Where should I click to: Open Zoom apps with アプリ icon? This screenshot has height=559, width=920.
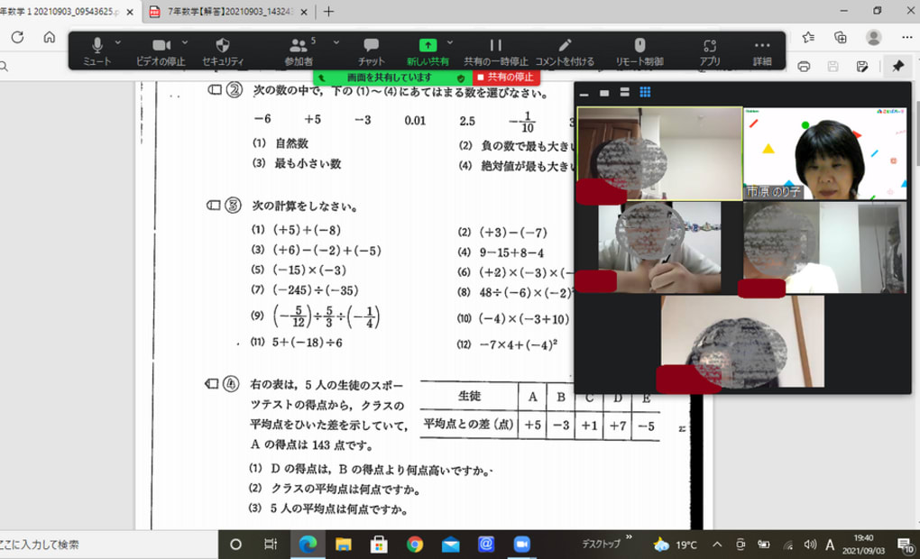[x=711, y=43]
